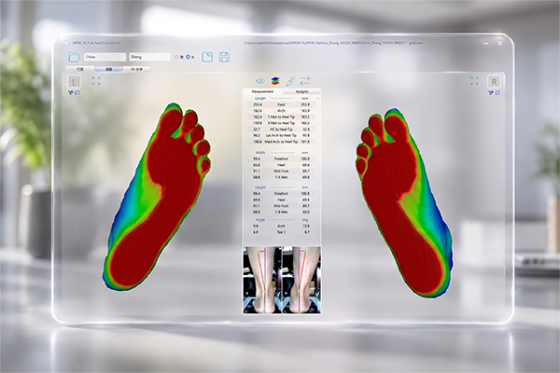Click the left foot length value 253.4
560x373 pixels.
point(258,104)
